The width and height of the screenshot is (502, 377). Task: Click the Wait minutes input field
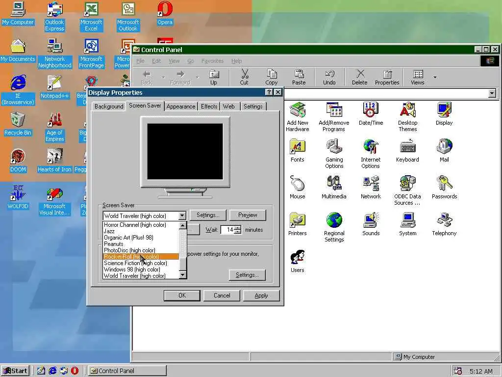point(227,230)
